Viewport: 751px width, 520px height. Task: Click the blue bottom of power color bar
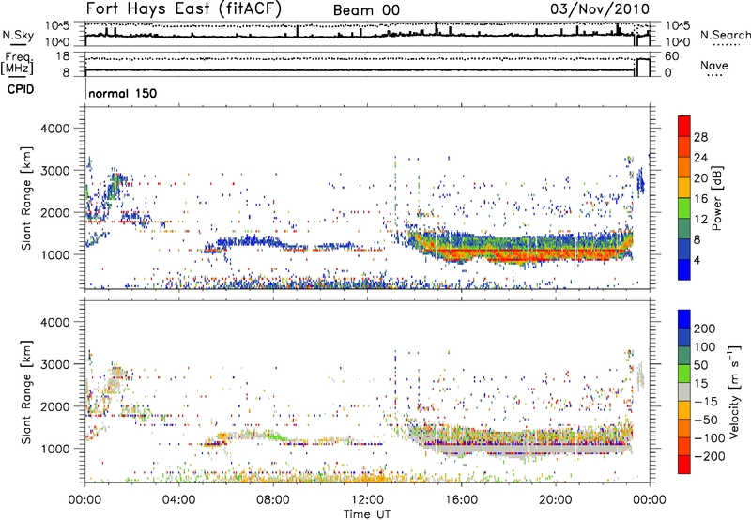tap(684, 270)
